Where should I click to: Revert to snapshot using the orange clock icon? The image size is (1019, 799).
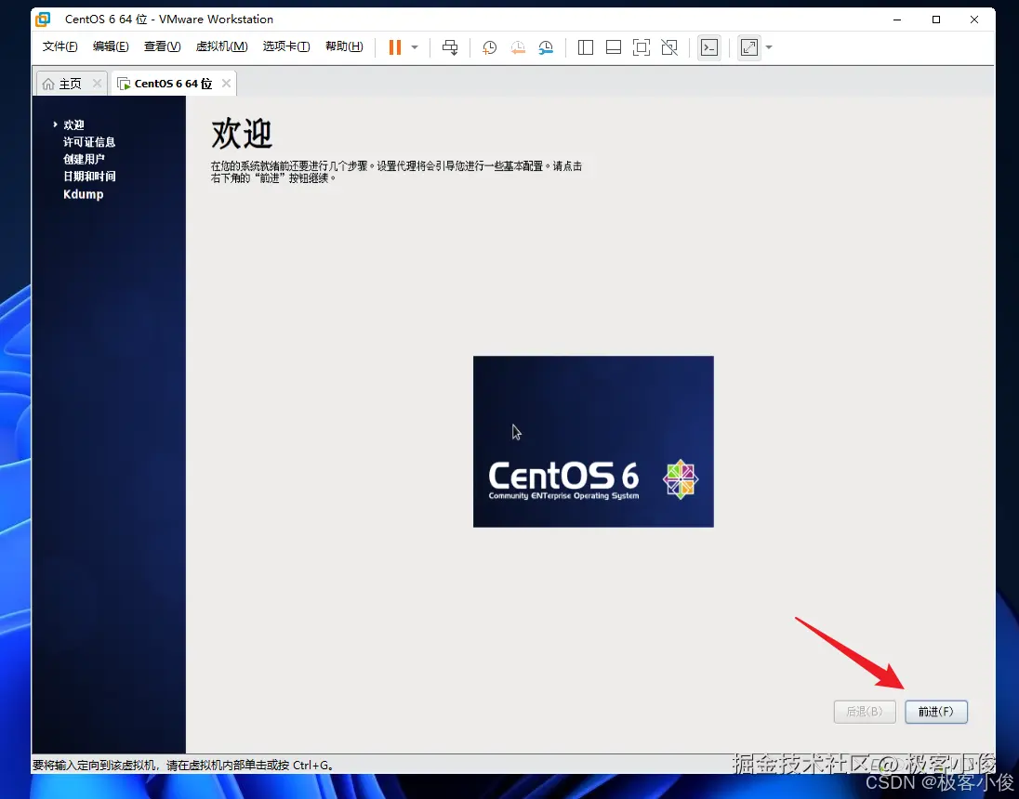(518, 47)
